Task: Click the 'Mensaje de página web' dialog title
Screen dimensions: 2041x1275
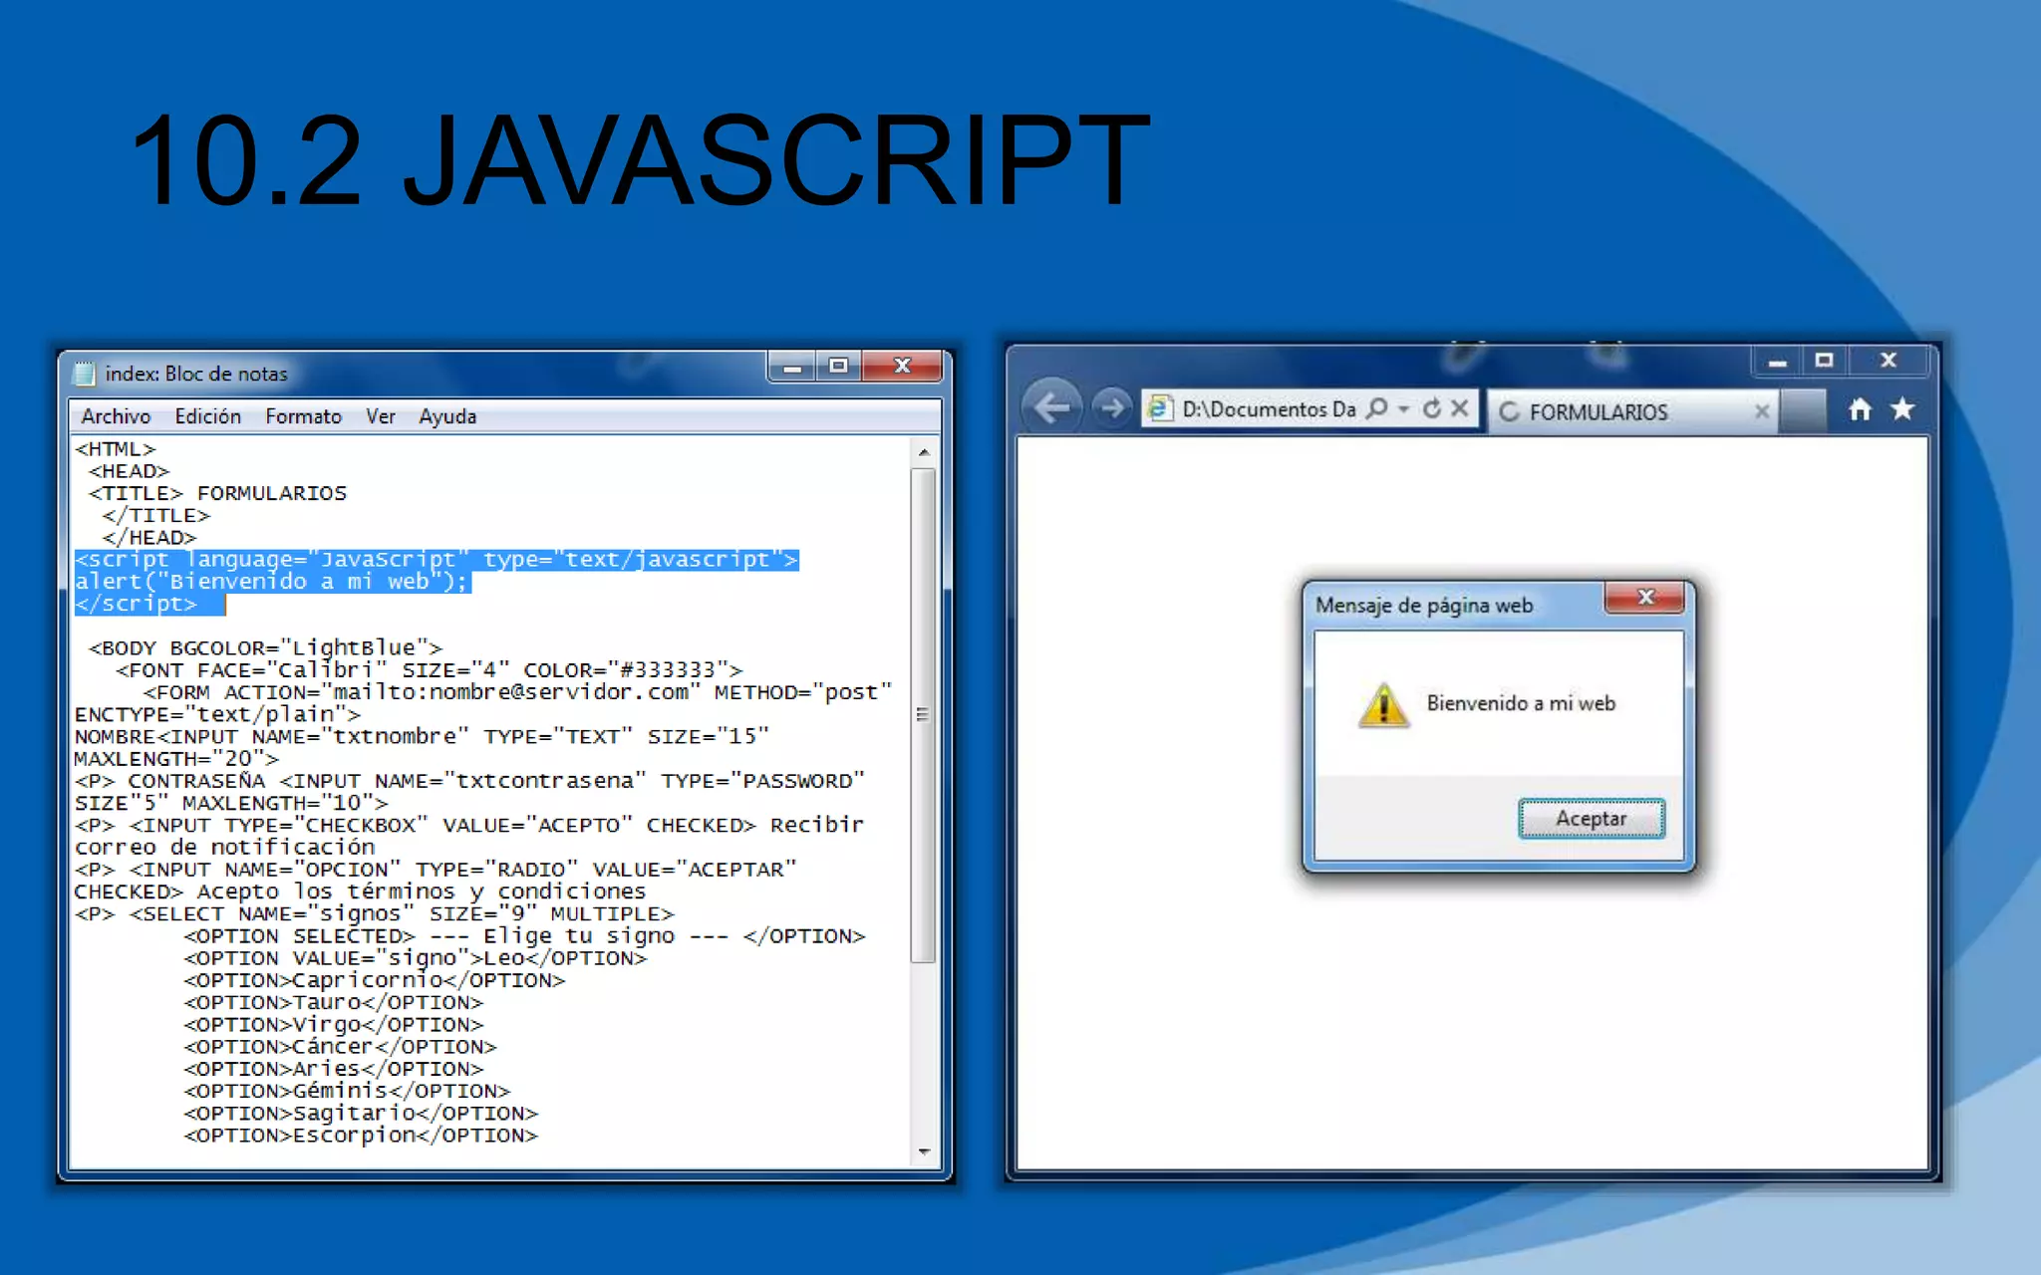Action: point(1424,606)
